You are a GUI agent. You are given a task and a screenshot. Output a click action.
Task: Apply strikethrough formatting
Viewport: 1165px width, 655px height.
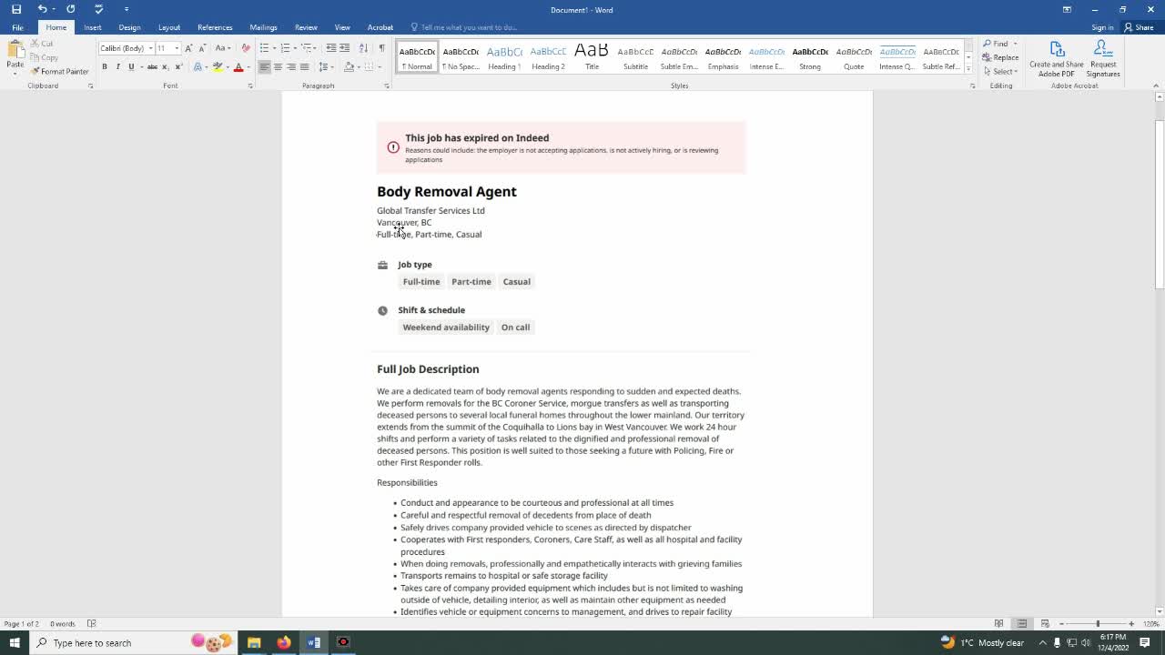coord(151,67)
